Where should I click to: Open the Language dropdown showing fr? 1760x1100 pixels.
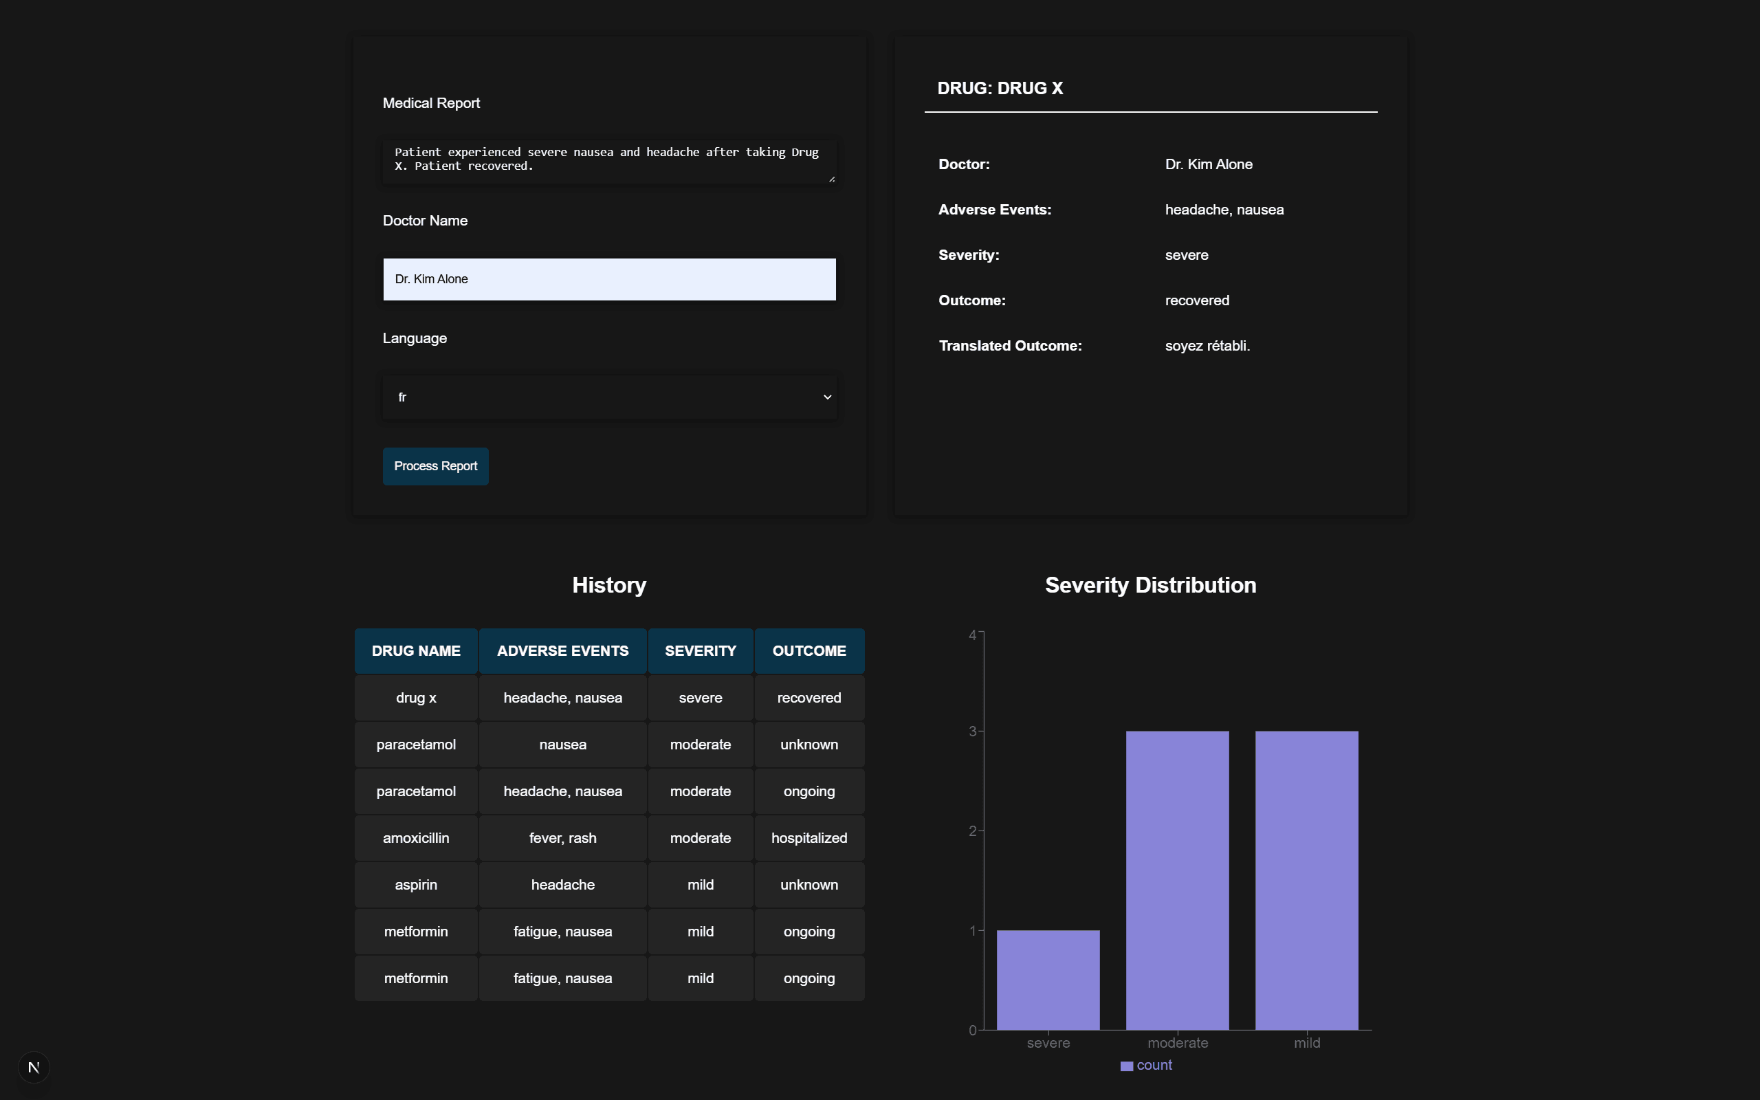[608, 397]
